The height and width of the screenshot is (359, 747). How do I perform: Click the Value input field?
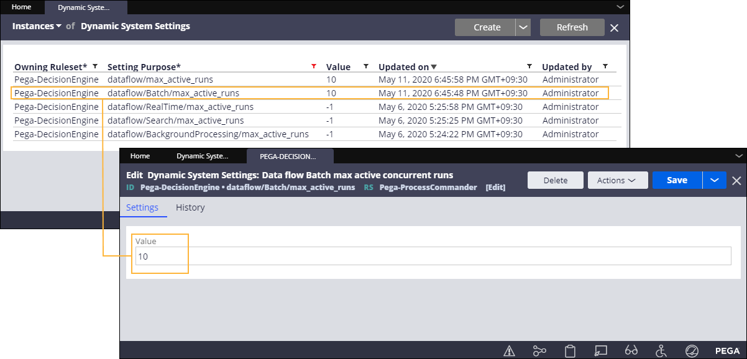pyautogui.click(x=433, y=256)
